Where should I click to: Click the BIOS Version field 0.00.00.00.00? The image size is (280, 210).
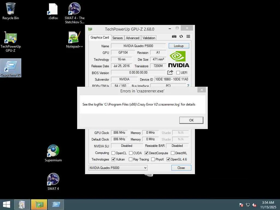[x=138, y=72]
